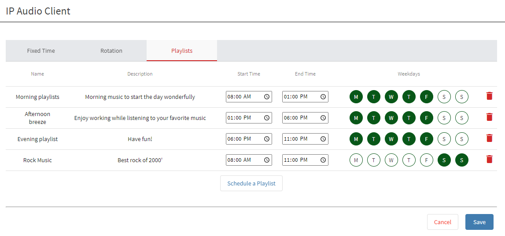Open clock picker for Morning playlists start time
Viewport: 505px width, 236px height.
tap(267, 97)
